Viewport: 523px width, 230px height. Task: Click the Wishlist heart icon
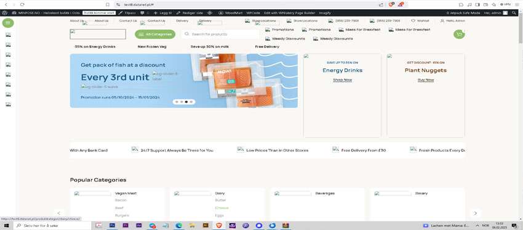coord(413,21)
